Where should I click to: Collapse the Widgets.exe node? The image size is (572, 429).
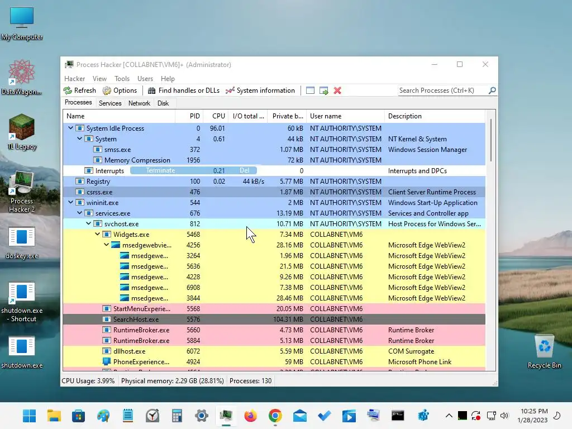97,234
